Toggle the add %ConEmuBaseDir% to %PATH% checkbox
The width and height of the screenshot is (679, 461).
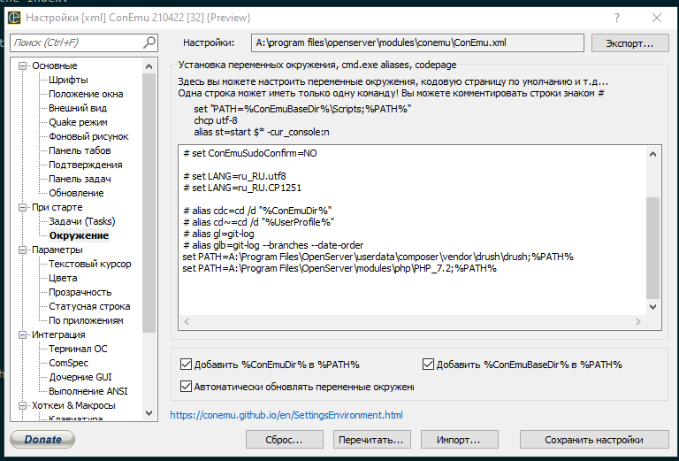click(429, 364)
